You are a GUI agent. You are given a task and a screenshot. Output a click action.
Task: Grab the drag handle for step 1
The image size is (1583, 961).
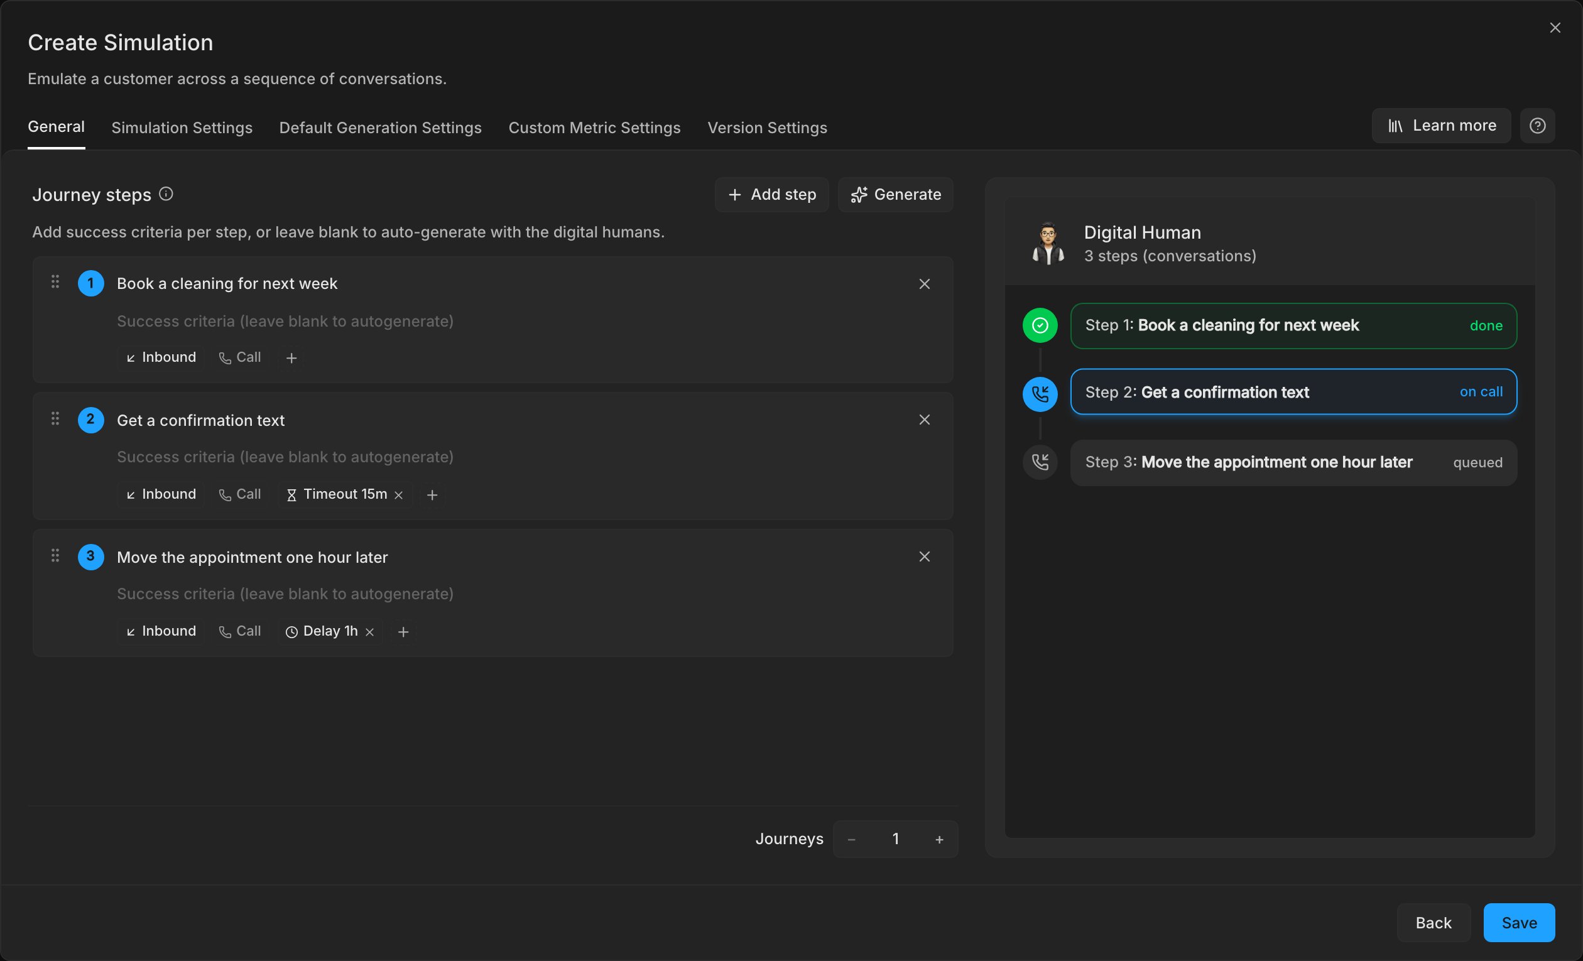(55, 282)
